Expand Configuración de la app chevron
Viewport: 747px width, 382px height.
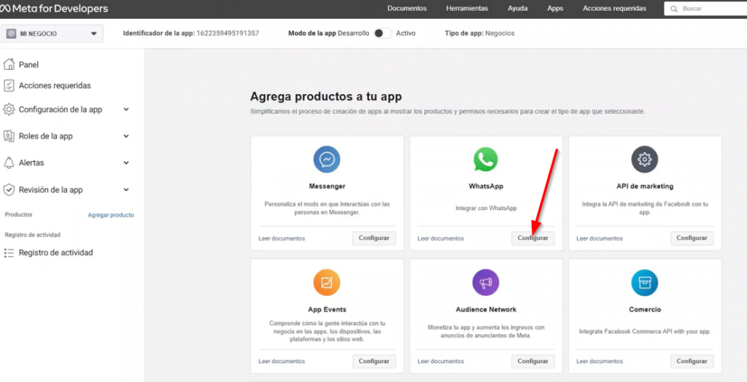(x=126, y=109)
